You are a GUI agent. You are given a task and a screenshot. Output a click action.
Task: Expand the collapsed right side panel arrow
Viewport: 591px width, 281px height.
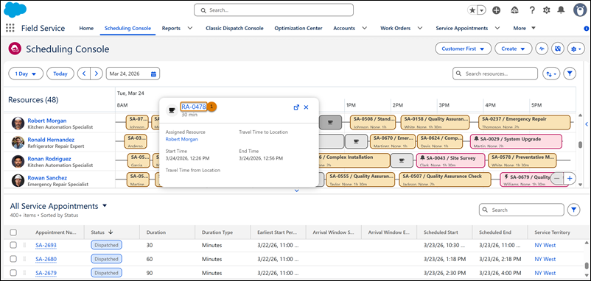586,124
